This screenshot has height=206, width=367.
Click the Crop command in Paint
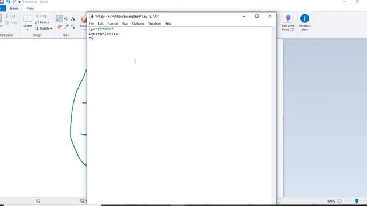[x=41, y=16]
